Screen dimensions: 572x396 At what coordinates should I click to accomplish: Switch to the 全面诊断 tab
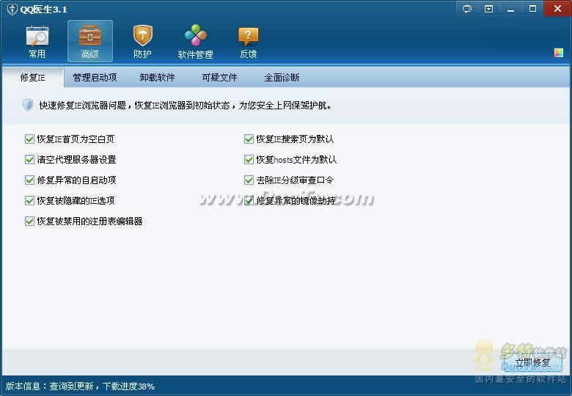pos(282,77)
